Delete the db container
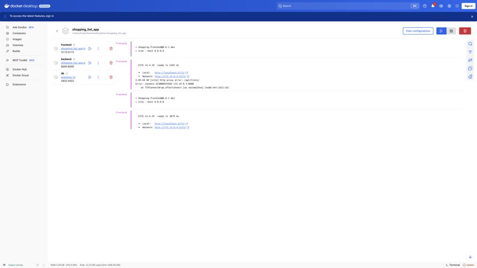 111,77
